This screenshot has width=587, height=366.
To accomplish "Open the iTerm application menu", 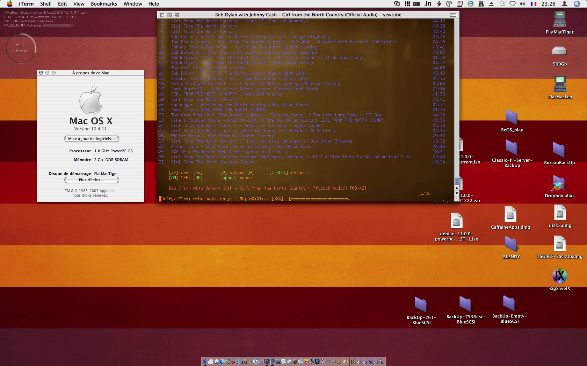I will pos(26,4).
